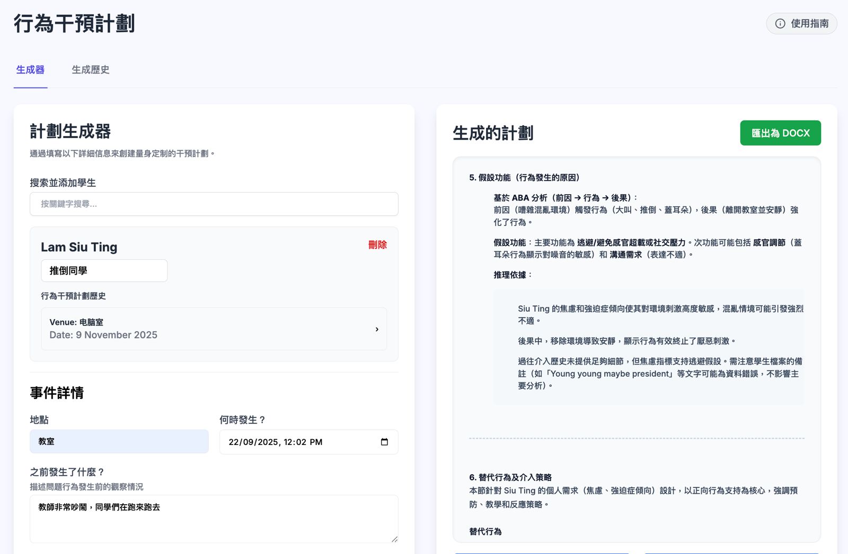Click the 何時發生？ field label
Image resolution: width=848 pixels, height=554 pixels.
[x=242, y=420]
